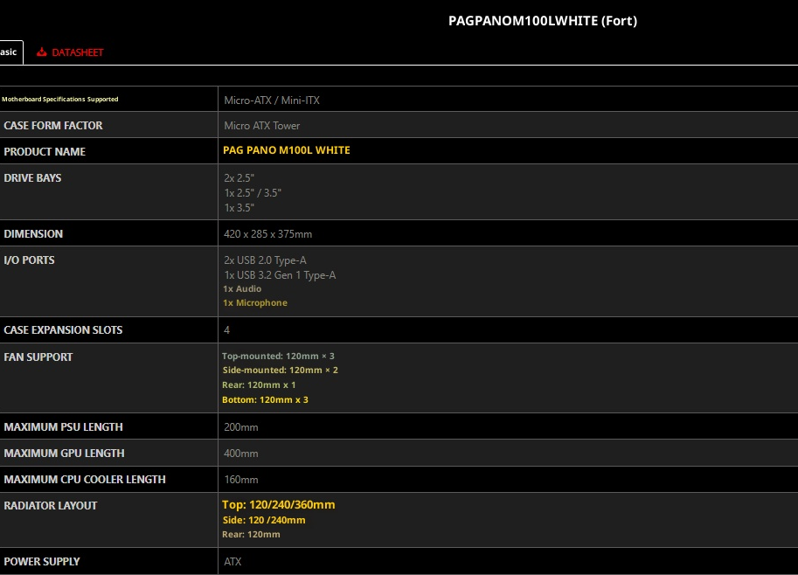Select the RADIATOR LAYOUT label
The image size is (798, 575).
pos(51,505)
